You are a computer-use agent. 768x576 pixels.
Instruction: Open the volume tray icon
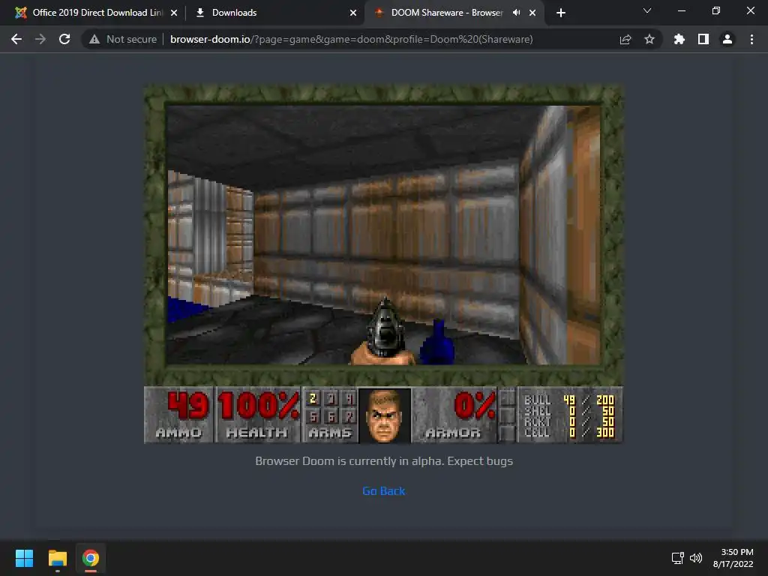[695, 558]
